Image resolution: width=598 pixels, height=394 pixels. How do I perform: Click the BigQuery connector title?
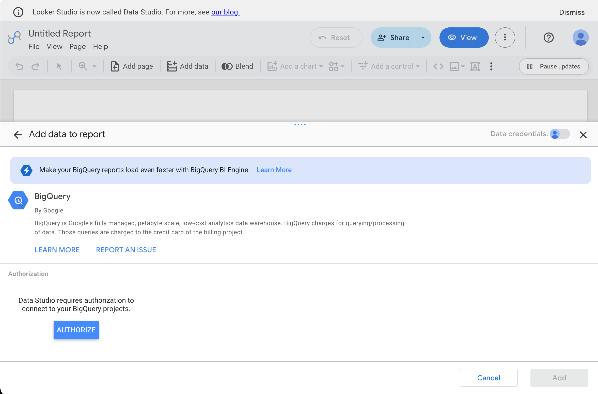pyautogui.click(x=53, y=196)
